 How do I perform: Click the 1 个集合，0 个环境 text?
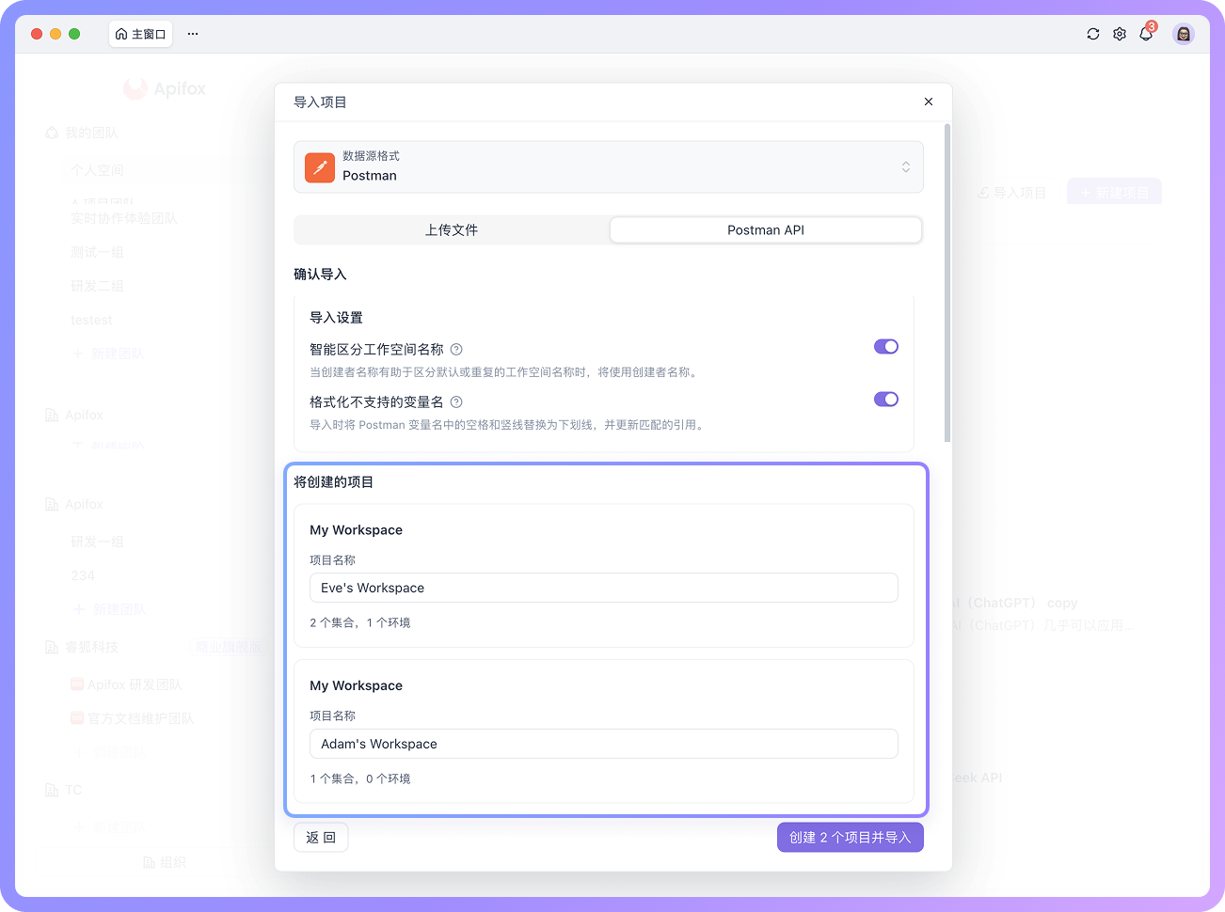[360, 779]
